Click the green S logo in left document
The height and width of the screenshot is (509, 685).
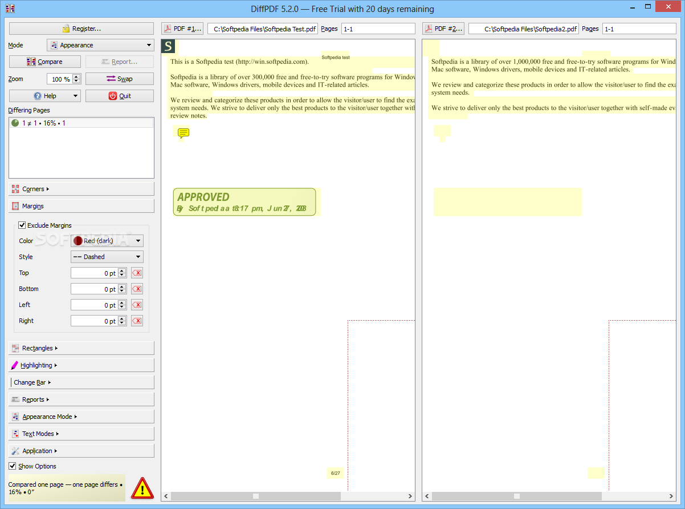point(168,46)
